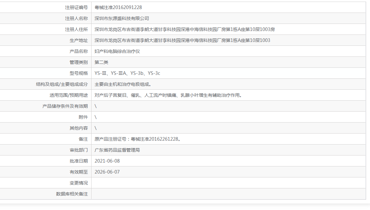
Task: Select the 其他内容 label
Action: tap(79, 128)
